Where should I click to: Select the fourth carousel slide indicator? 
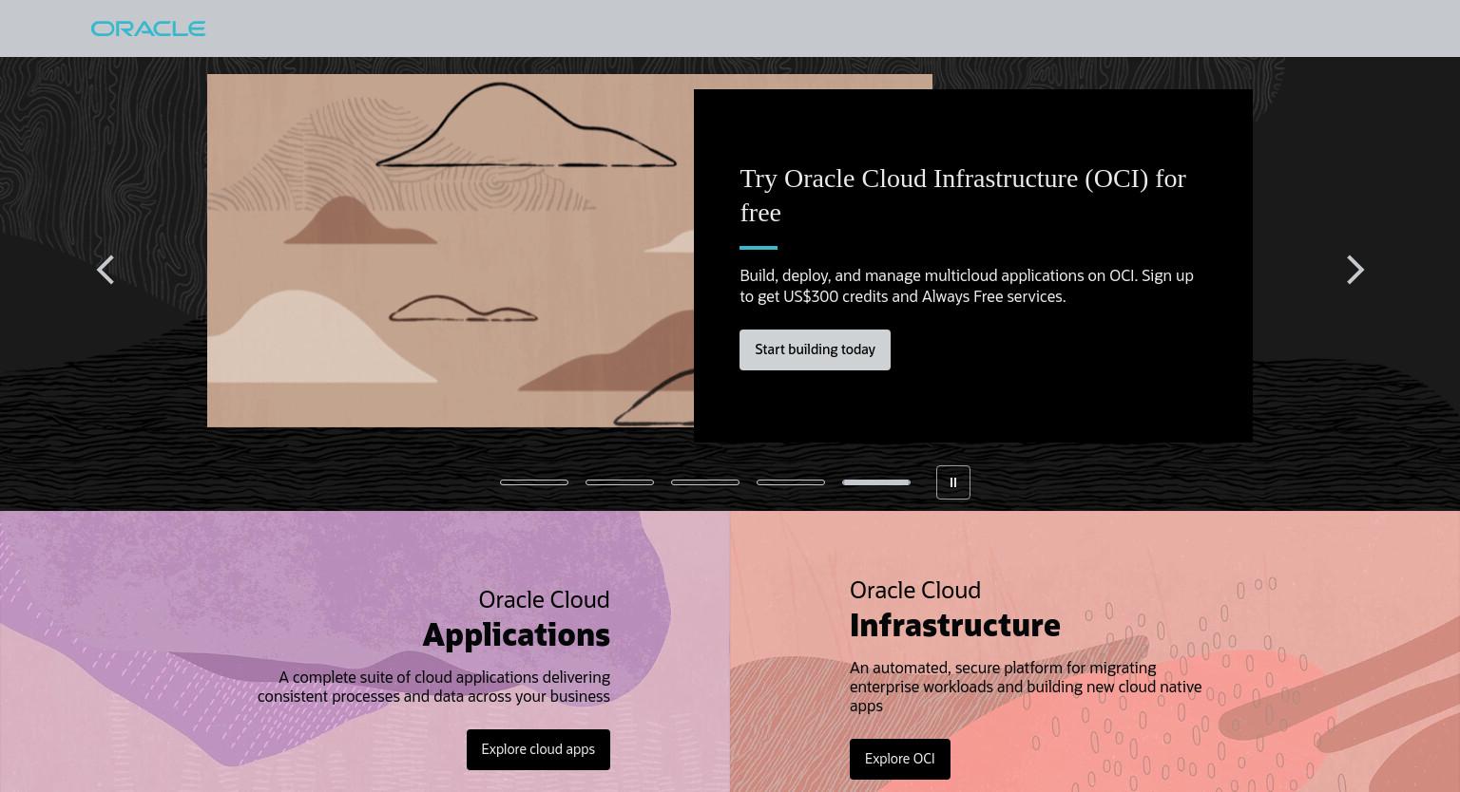(791, 482)
